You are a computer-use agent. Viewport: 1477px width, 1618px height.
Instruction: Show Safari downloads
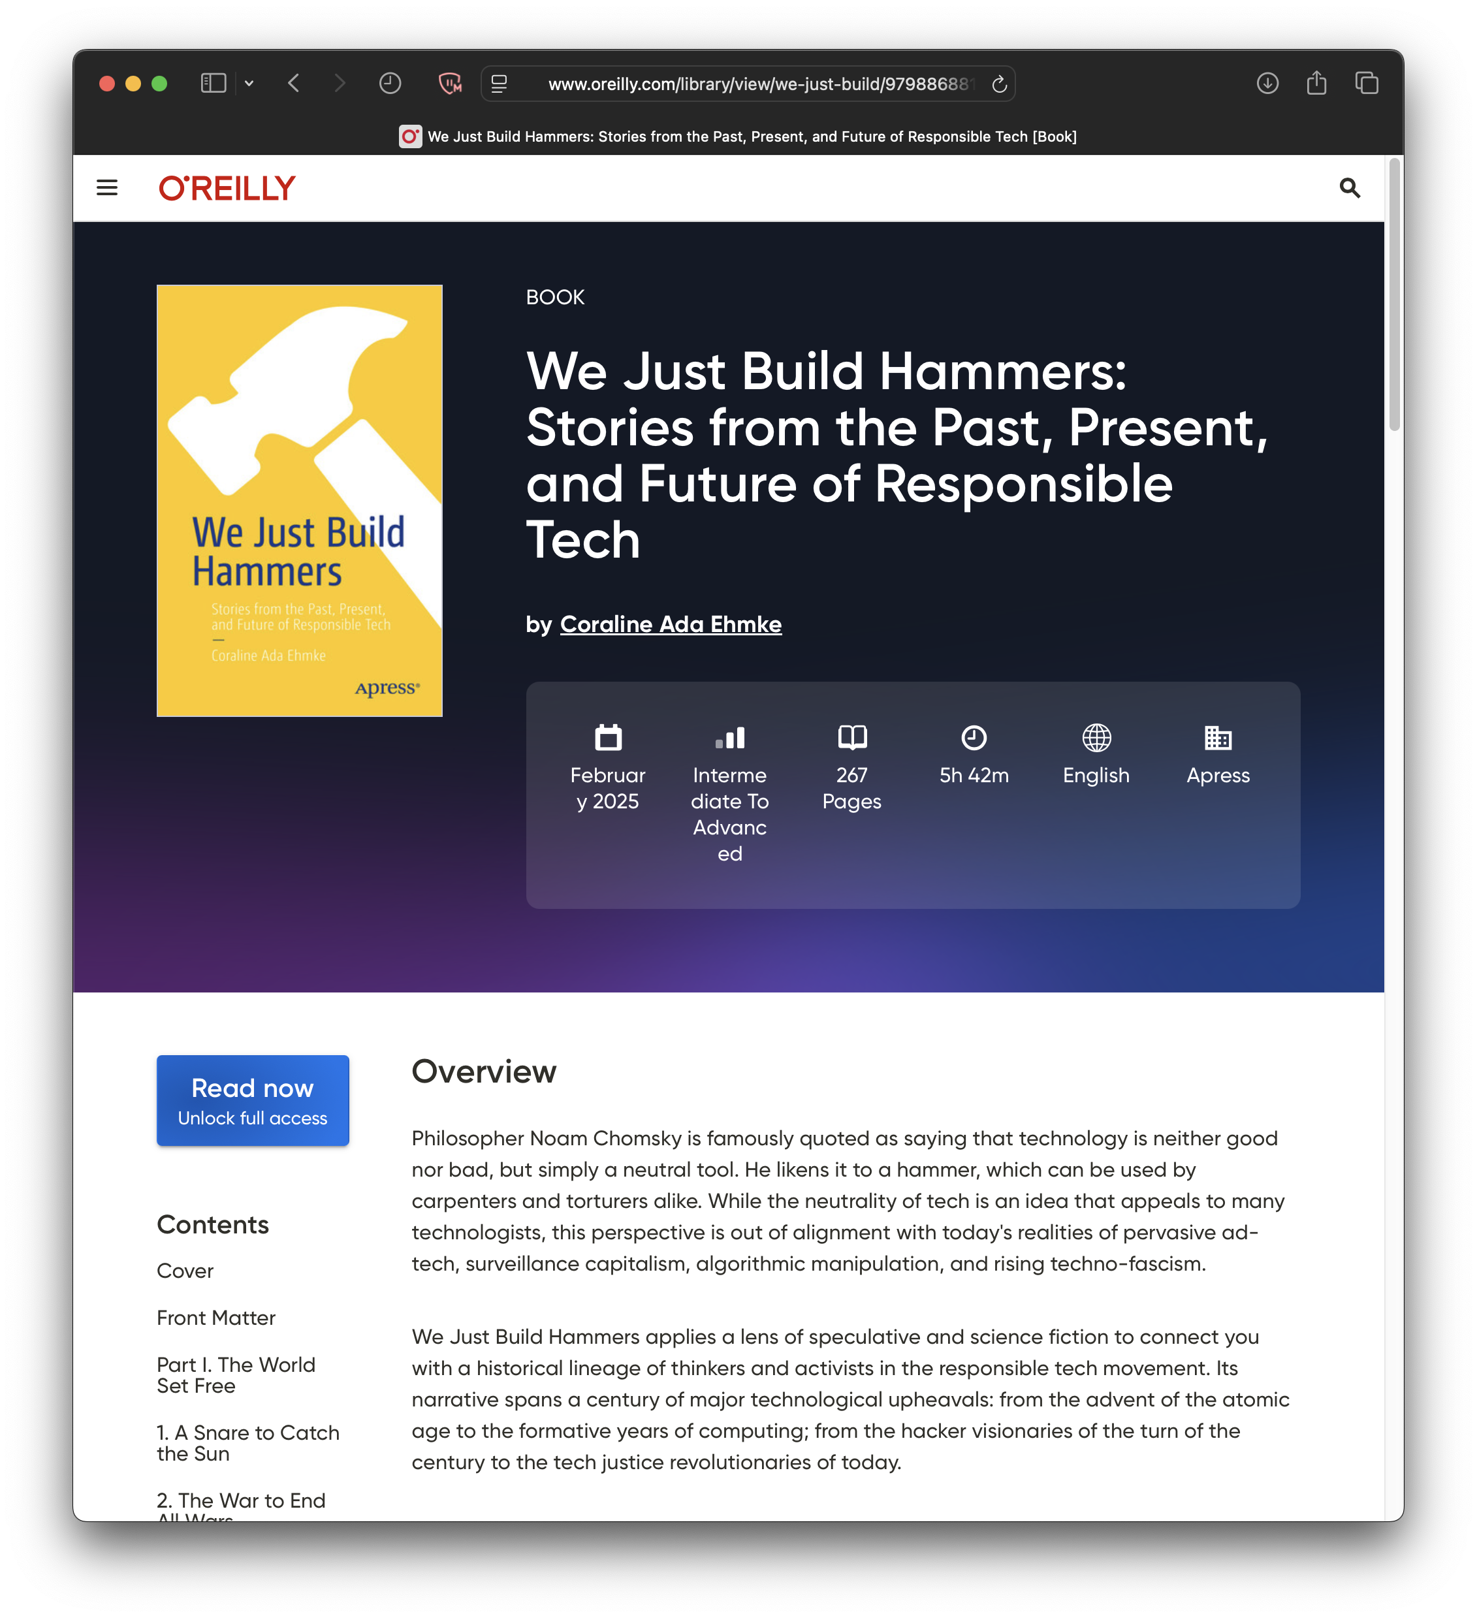pos(1267,84)
